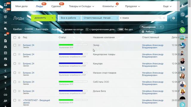Image resolution: width=191 pixels, height=107 pixels.
Task: Select the Дольче Вита row checkbox
Action: pos(15,91)
